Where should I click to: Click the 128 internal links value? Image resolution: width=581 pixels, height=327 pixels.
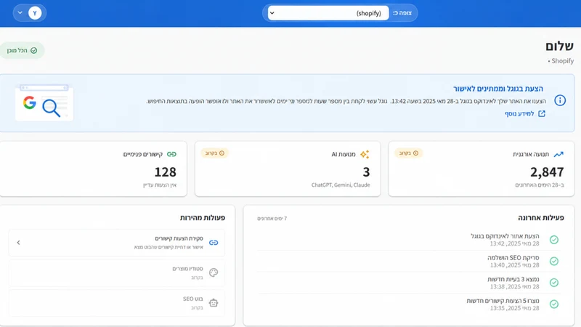point(166,172)
